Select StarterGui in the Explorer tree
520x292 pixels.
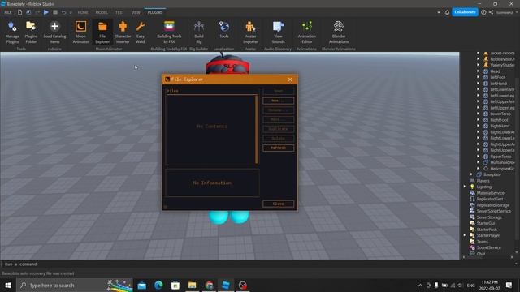coord(486,224)
